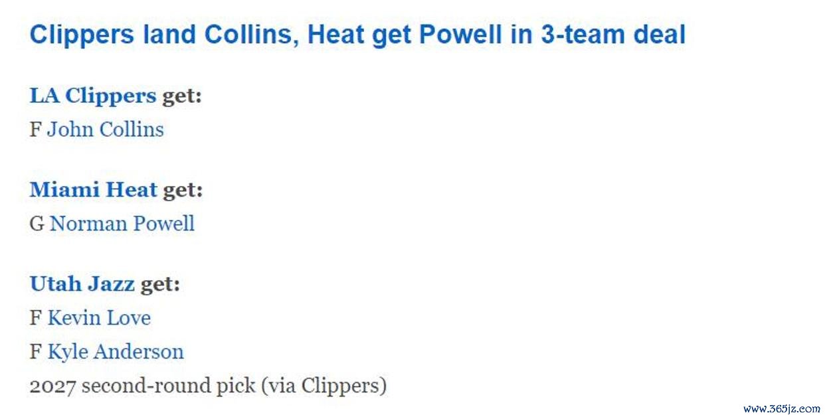
Task: Click "get:" beside Miami Heat
Action: pos(183,191)
